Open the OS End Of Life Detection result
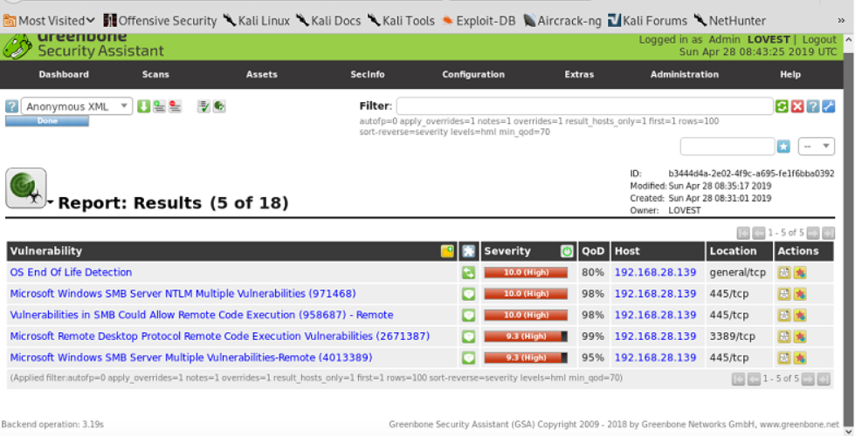Image resolution: width=855 pixels, height=436 pixels. (71, 272)
